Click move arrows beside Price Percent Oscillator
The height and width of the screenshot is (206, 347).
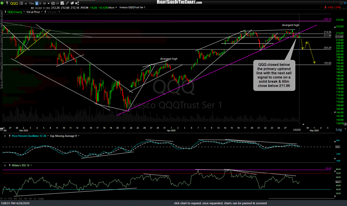(x=9, y=136)
